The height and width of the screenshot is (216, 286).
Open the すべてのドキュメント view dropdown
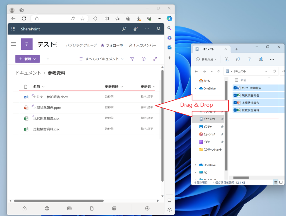[x=102, y=59]
